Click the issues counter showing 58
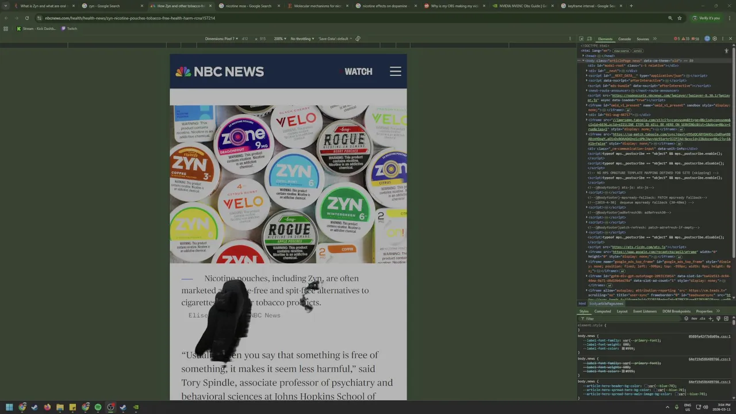736x414 pixels. coord(695,39)
